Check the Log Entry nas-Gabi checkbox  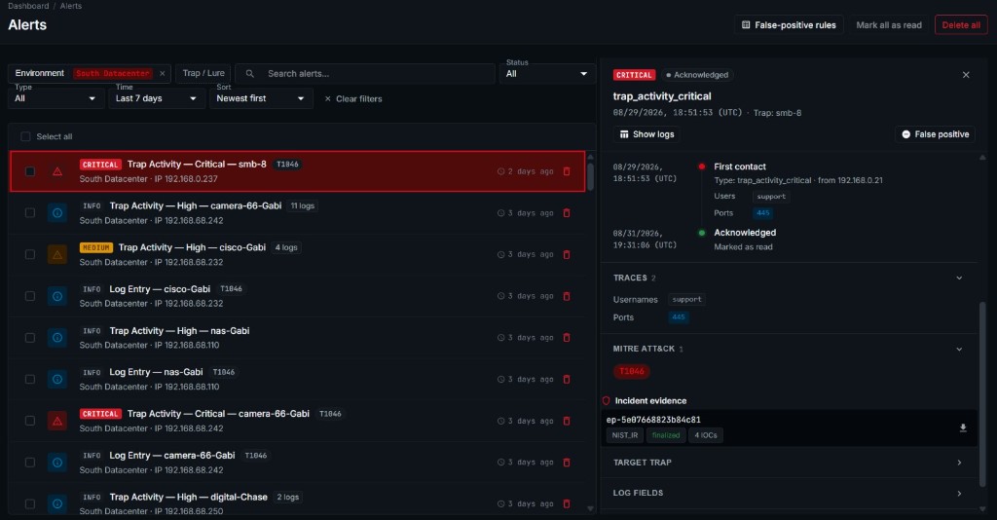(x=30, y=380)
